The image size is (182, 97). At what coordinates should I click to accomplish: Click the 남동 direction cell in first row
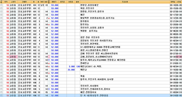coord(42,5)
